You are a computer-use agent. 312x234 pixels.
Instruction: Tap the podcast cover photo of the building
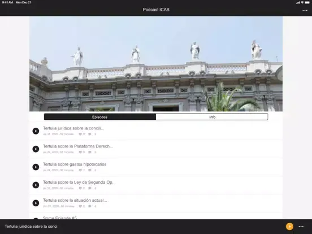(x=156, y=64)
